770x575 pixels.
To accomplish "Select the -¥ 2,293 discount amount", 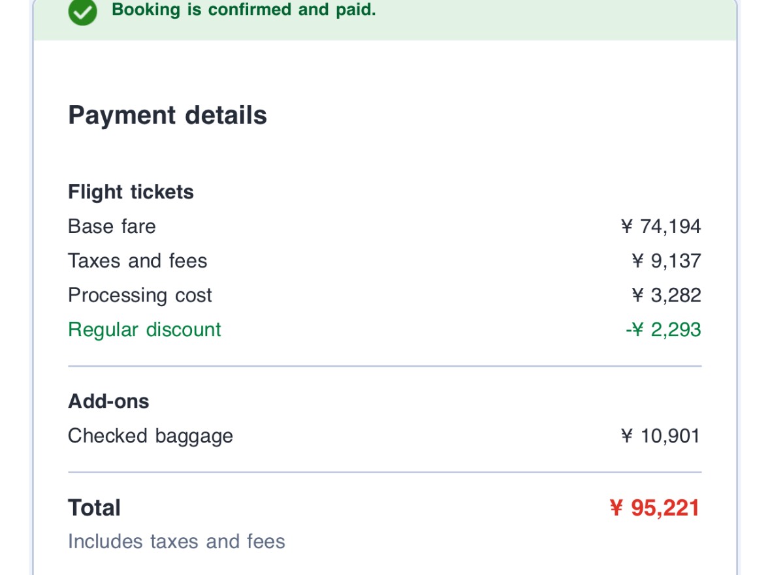I will (x=663, y=330).
